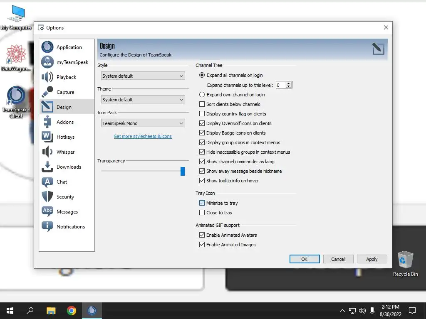This screenshot has width=426, height=319.
Task: Click the Application sidebar icon
Action: coord(47,47)
